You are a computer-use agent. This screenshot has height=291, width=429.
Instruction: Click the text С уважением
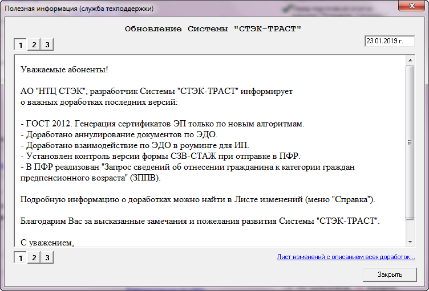click(x=47, y=243)
